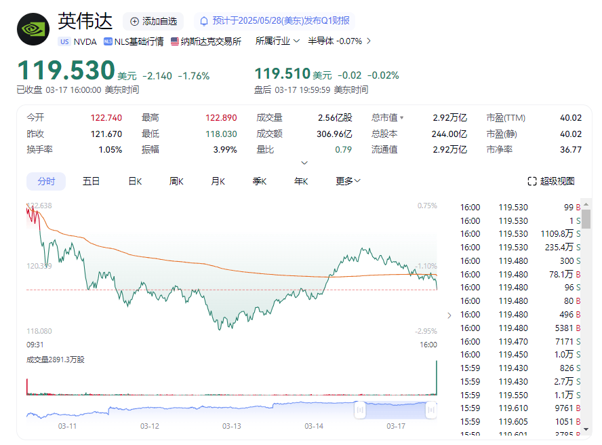Click the 换手率 value 1.05%
This screenshot has height=445, width=602.
[x=111, y=150]
